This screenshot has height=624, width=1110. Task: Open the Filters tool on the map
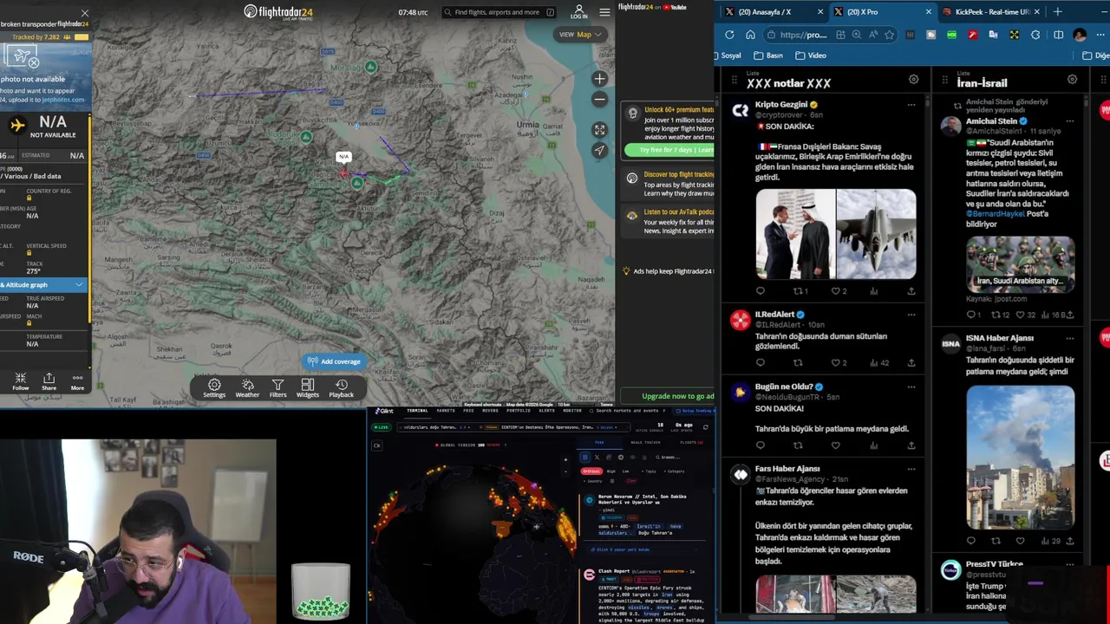(277, 388)
